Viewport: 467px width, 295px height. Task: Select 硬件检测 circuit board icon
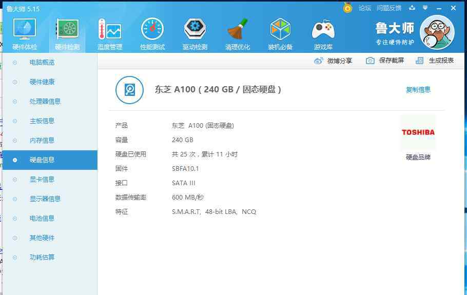(68, 29)
